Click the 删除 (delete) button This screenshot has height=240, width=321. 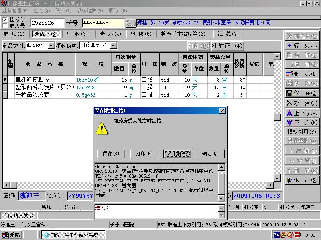[302, 74]
